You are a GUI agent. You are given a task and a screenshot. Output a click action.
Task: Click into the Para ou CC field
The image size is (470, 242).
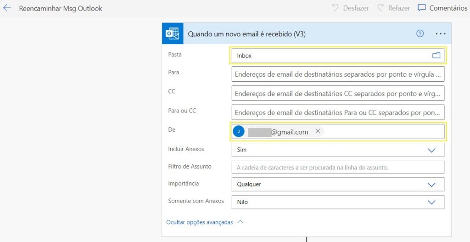[x=338, y=113]
